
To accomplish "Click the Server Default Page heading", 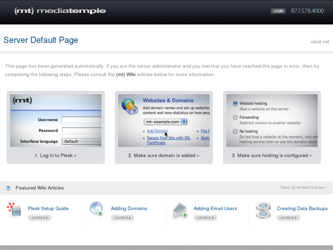I will tap(41, 40).
